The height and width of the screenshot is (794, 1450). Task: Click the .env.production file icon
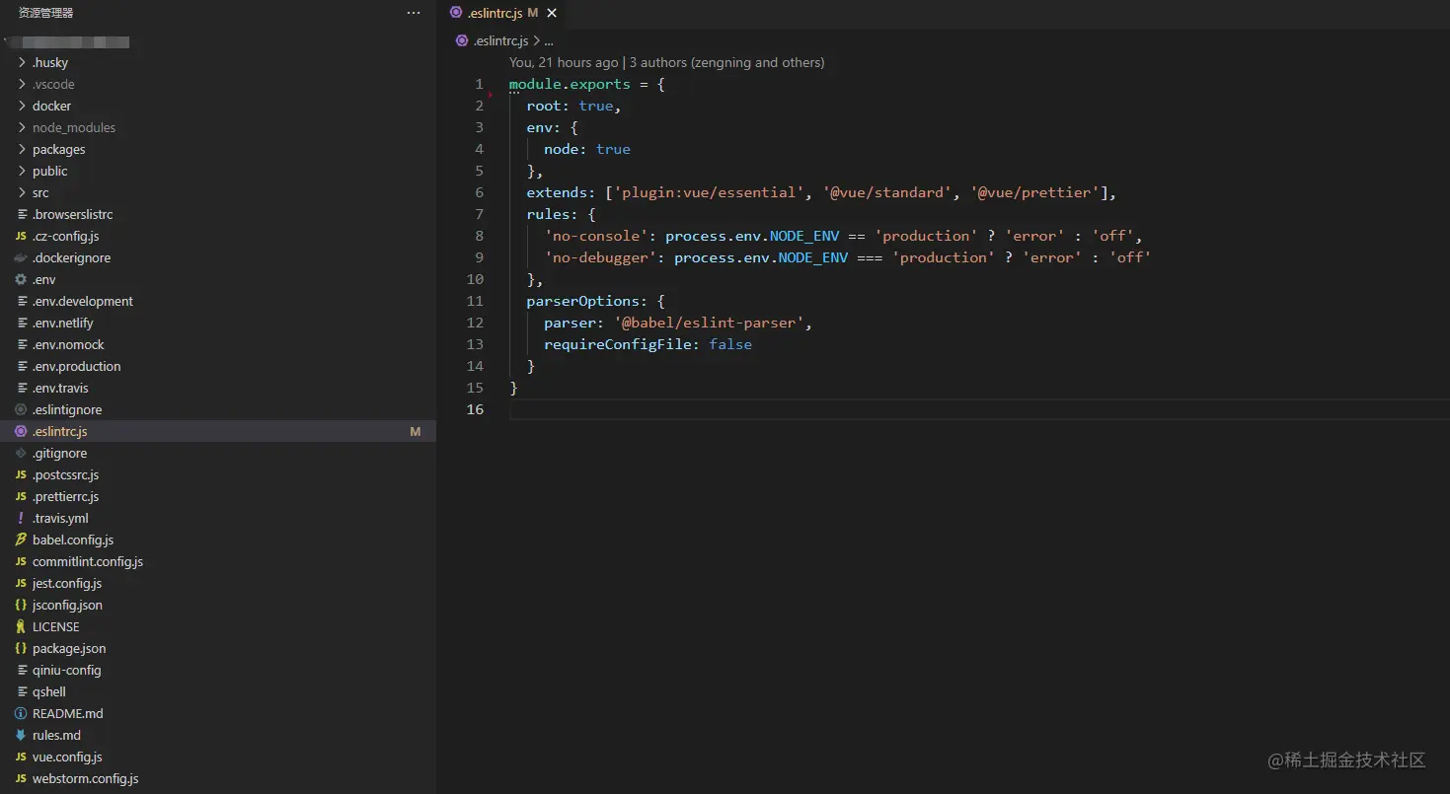(x=22, y=366)
